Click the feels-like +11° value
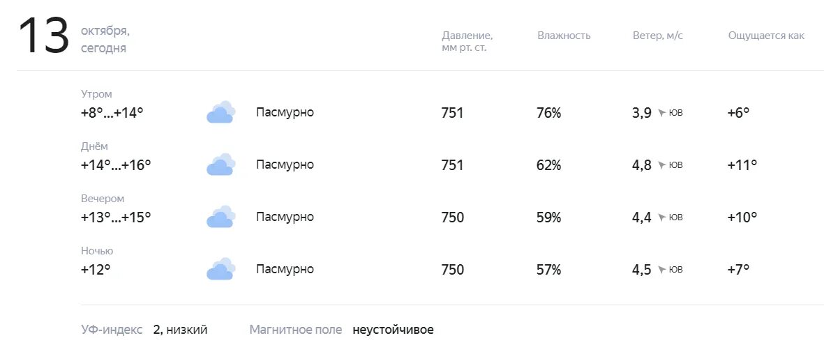This screenshot has width=824, height=352. point(742,165)
